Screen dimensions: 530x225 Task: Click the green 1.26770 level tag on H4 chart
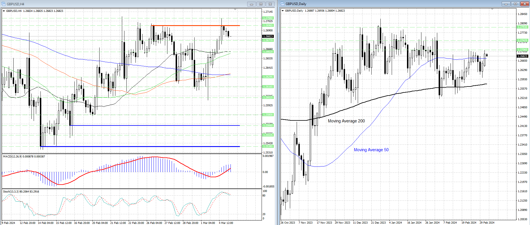tap(268, 40)
